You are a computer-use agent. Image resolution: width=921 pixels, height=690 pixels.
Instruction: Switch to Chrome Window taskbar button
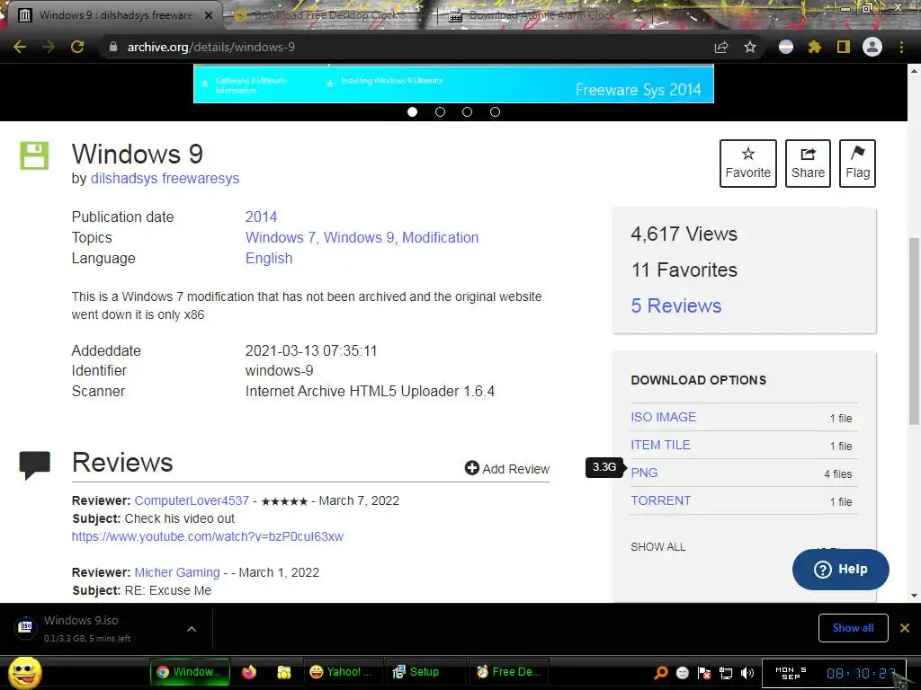click(x=190, y=672)
